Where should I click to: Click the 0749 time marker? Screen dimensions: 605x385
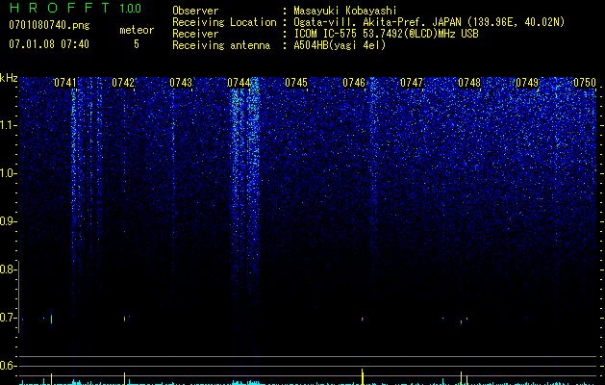[x=527, y=83]
